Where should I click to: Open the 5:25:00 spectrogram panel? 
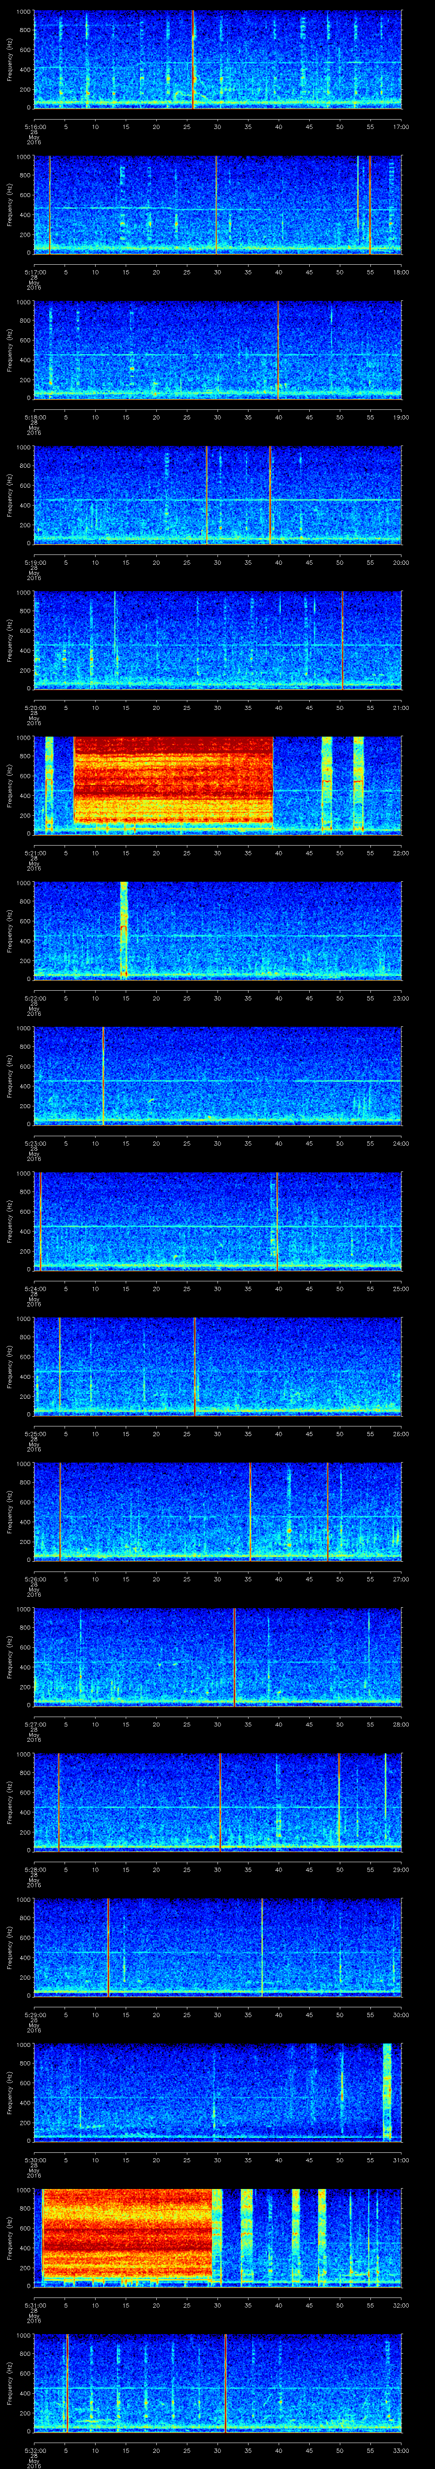pyautogui.click(x=217, y=1366)
